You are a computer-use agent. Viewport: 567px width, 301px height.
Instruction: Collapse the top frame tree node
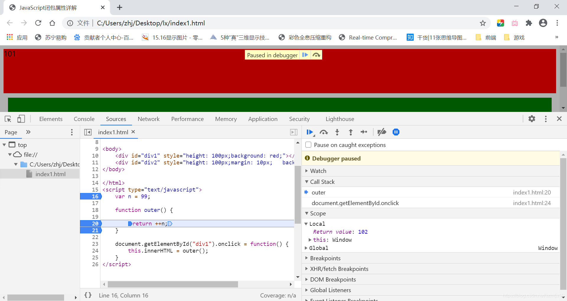(4, 145)
